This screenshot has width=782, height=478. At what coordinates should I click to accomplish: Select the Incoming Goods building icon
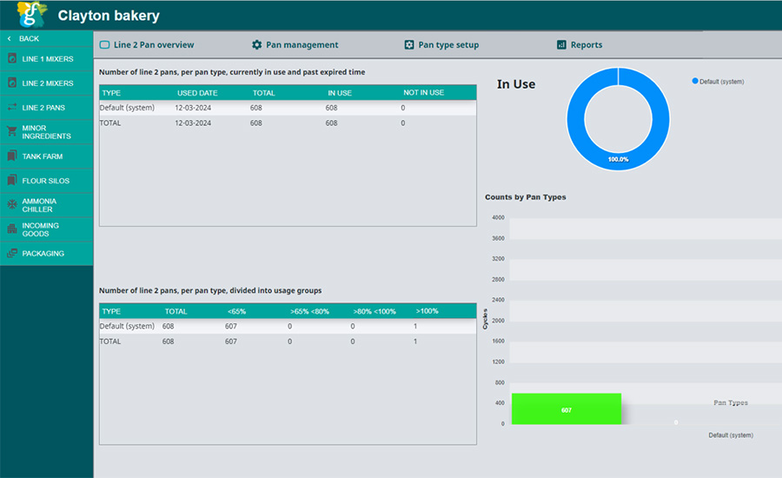point(12,229)
